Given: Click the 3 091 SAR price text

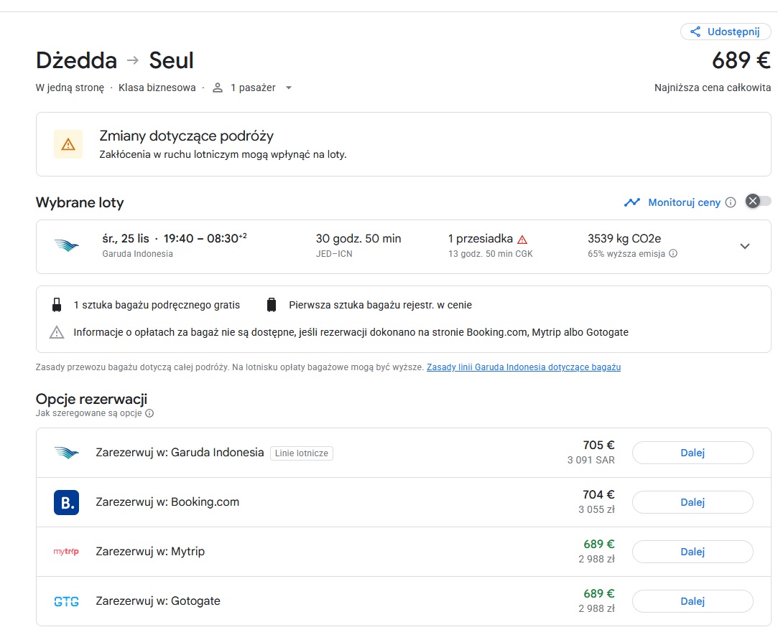Looking at the screenshot, I should [x=591, y=460].
